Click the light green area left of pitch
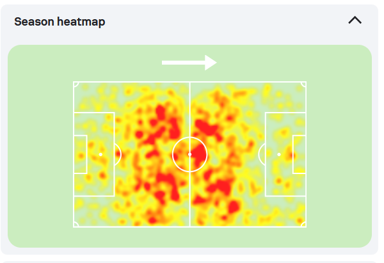The image size is (384, 263). [40, 154]
